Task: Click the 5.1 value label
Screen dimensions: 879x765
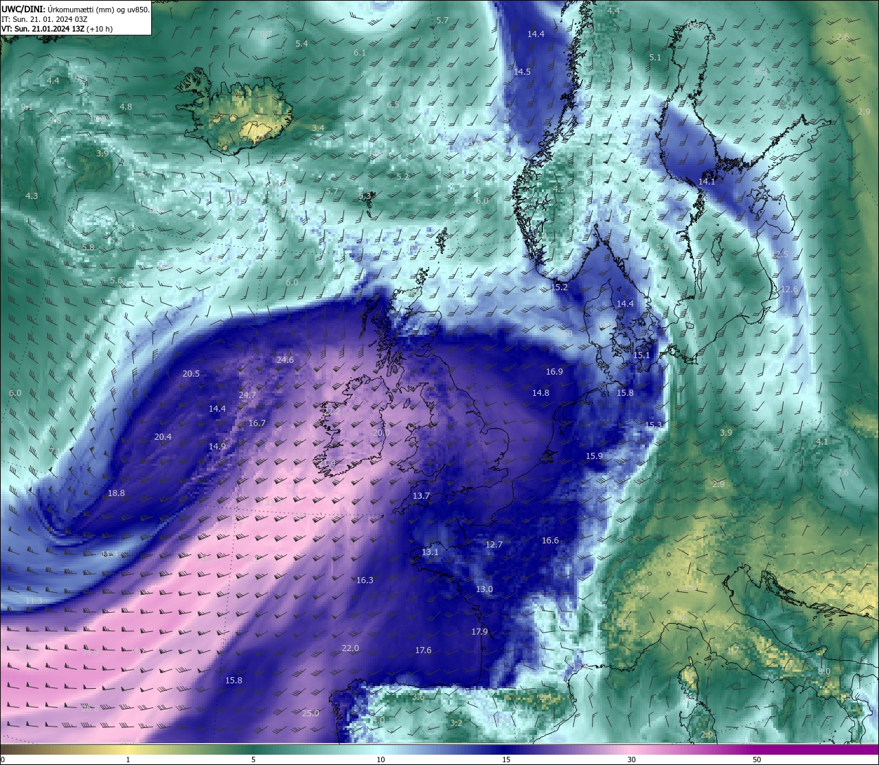Action: [x=655, y=58]
